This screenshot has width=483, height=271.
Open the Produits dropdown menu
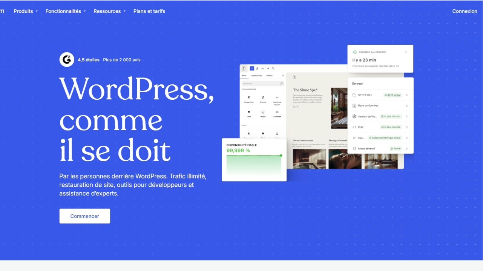click(23, 11)
